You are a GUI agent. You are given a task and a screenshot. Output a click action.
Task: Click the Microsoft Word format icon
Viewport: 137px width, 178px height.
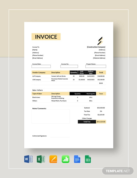[28, 159]
